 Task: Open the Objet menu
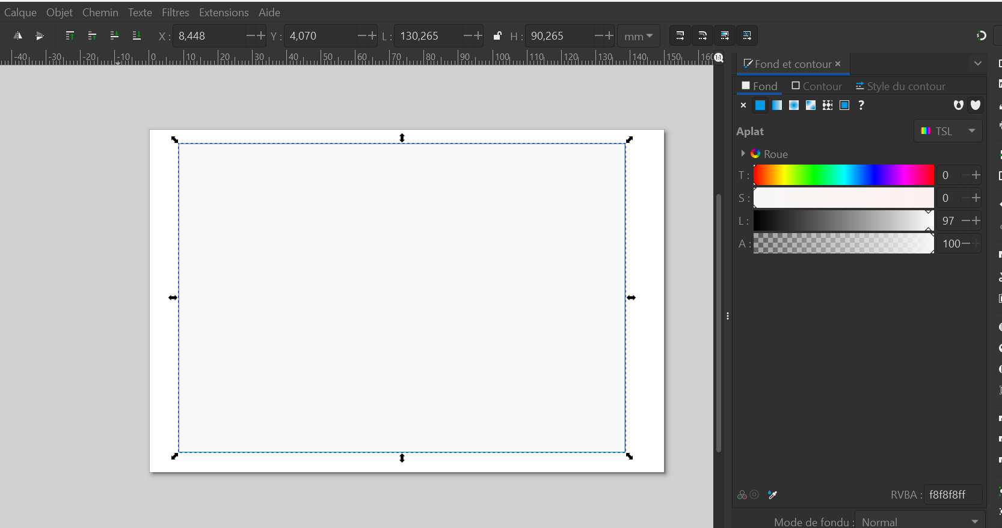point(60,12)
